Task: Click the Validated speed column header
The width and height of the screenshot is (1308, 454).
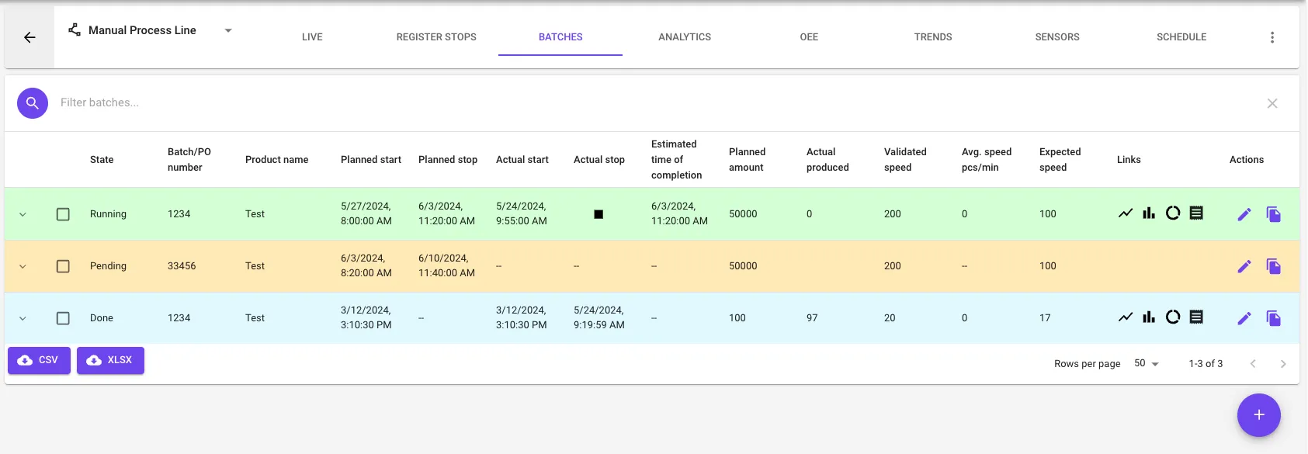Action: click(905, 160)
